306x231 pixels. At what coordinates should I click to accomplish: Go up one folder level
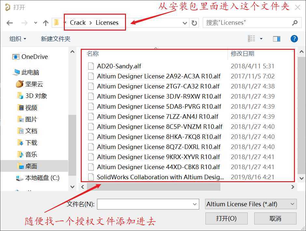[46, 23]
